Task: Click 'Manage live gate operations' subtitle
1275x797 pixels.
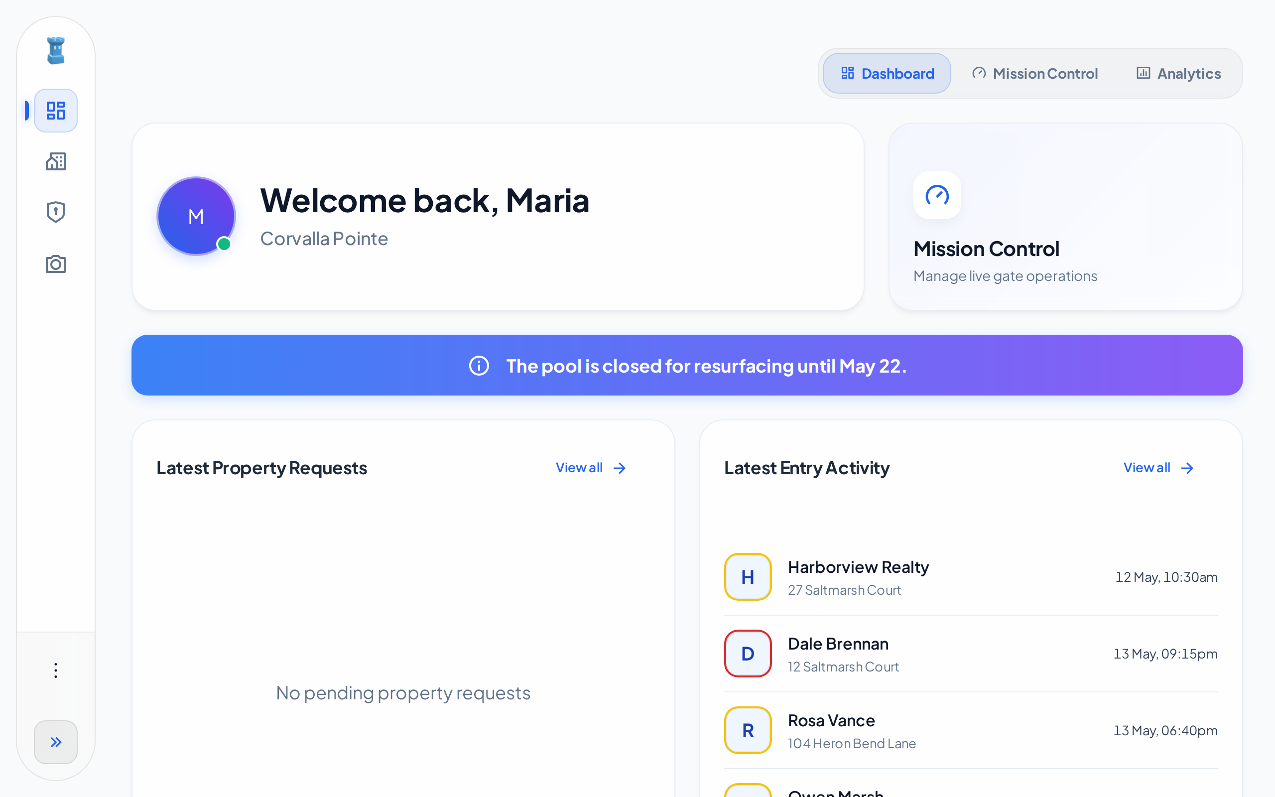Action: [1005, 276]
